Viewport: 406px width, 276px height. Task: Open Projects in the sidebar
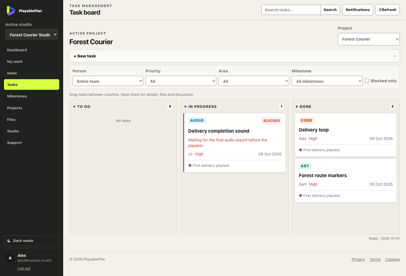click(32, 108)
